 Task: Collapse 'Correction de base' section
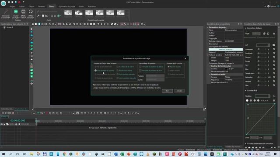[x=246, y=28]
